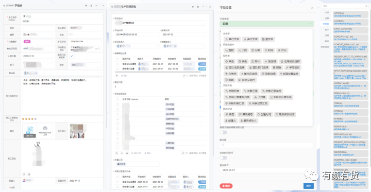
Task: Click the red 删除 delete button
Action: tap(226, 186)
